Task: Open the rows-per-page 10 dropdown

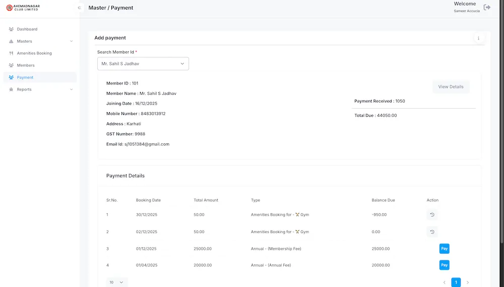Action: point(116,282)
